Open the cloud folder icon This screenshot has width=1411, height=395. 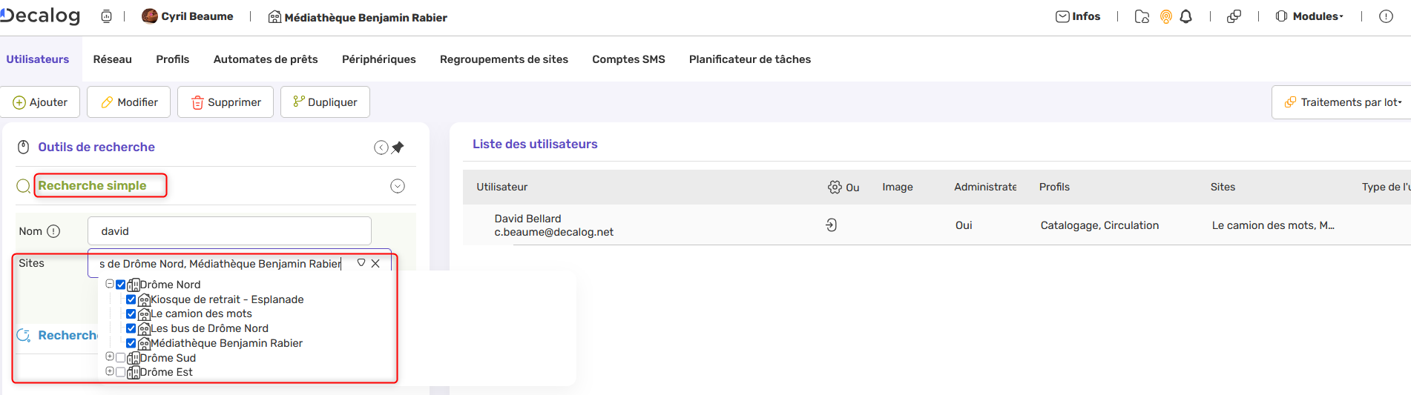coord(1142,16)
